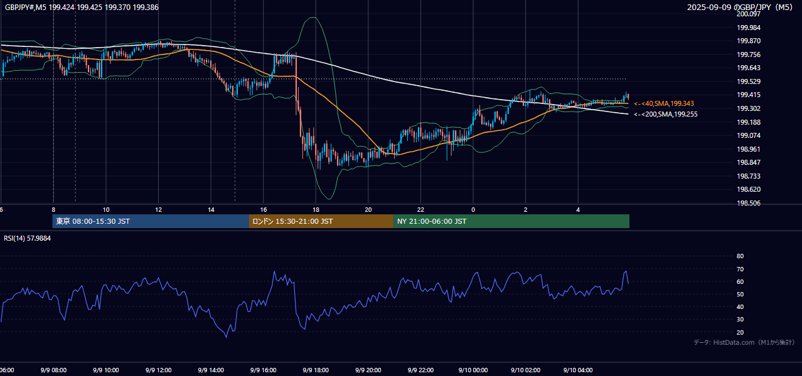Viewport: 802px width, 376px height.
Task: Click the 9/10 02:00 date label
Action: [x=525, y=370]
